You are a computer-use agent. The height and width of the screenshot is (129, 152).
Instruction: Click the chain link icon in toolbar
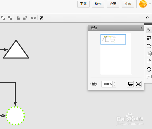click(x=33, y=18)
